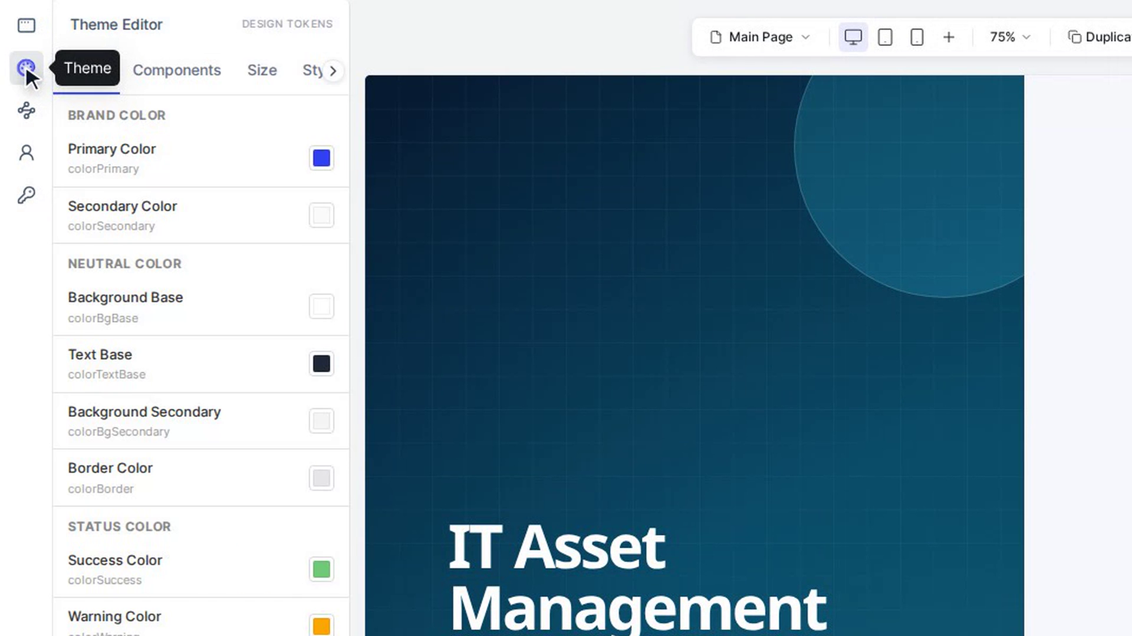Click the Duplicate page button
The height and width of the screenshot is (636, 1132).
click(x=1099, y=37)
